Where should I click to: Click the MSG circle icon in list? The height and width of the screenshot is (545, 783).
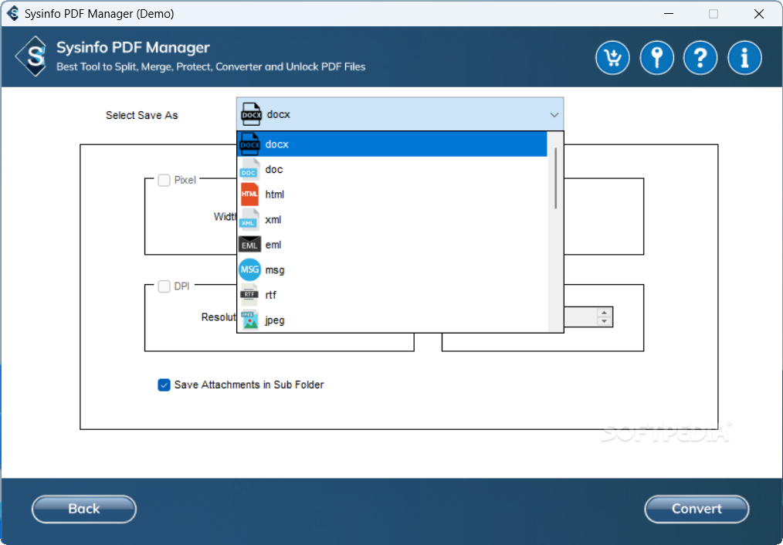[x=249, y=269]
